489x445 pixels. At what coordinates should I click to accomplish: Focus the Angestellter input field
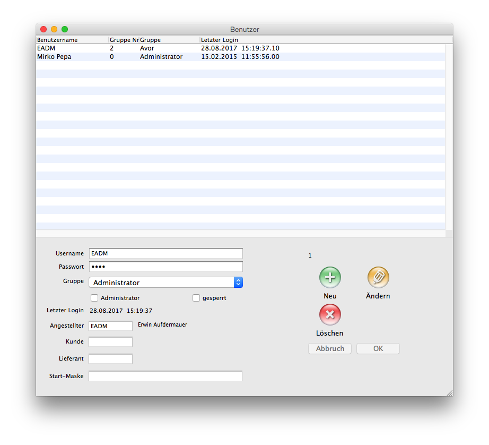tap(110, 326)
